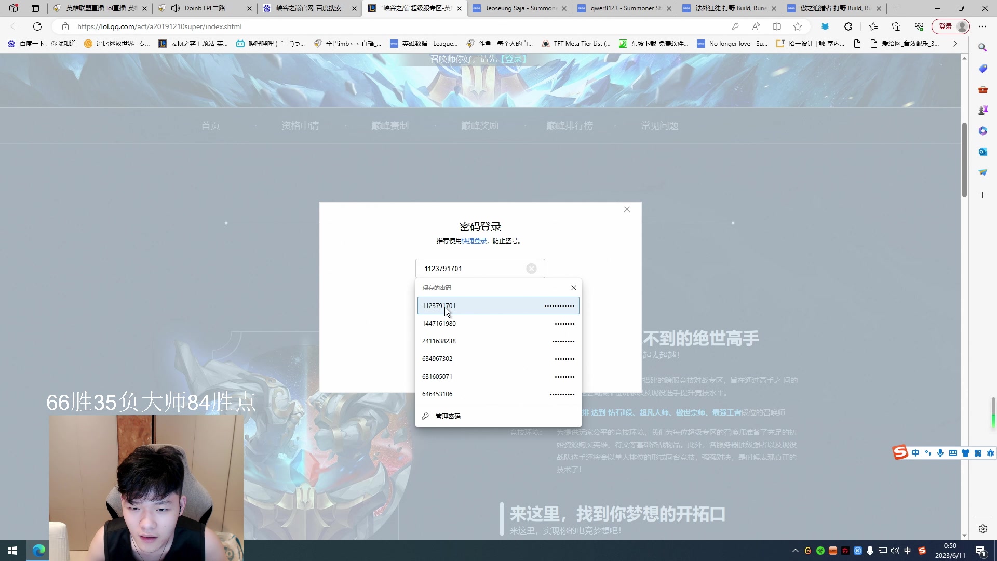Open Sogou toolbox grid icon
The image size is (997, 561).
pos(978,453)
